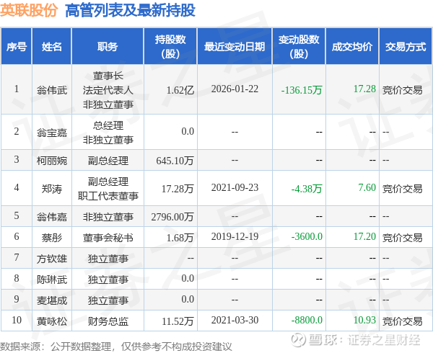Click the 职工代表董事 position text
This screenshot has height=353, width=433.
[x=108, y=196]
